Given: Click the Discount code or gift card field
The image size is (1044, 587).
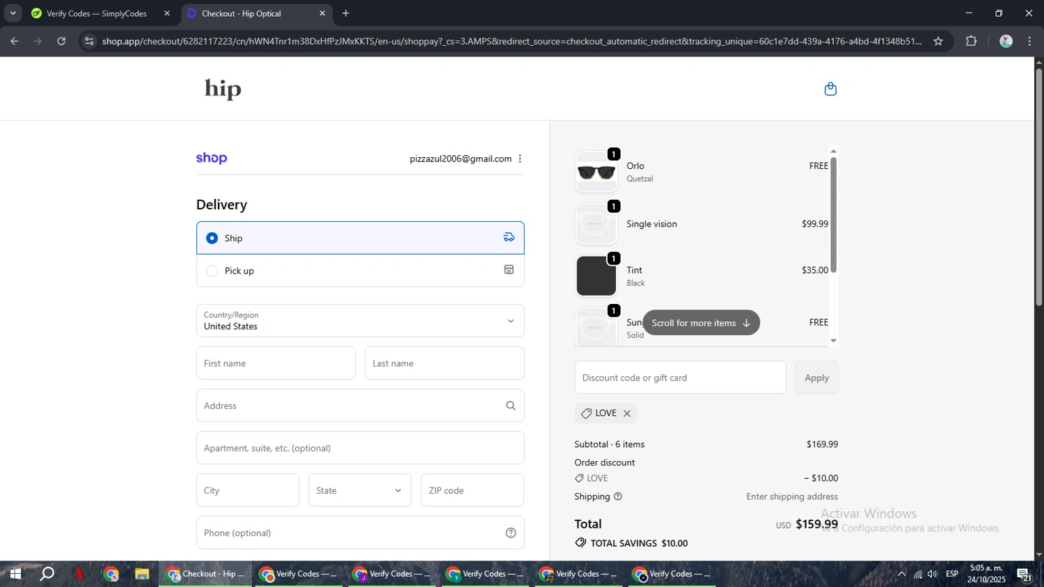Looking at the screenshot, I should 681,378.
